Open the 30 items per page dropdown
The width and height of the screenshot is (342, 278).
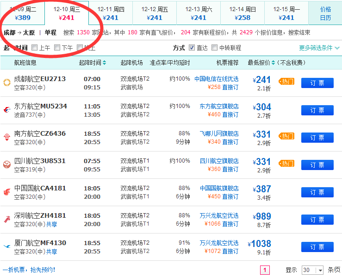click(312, 270)
